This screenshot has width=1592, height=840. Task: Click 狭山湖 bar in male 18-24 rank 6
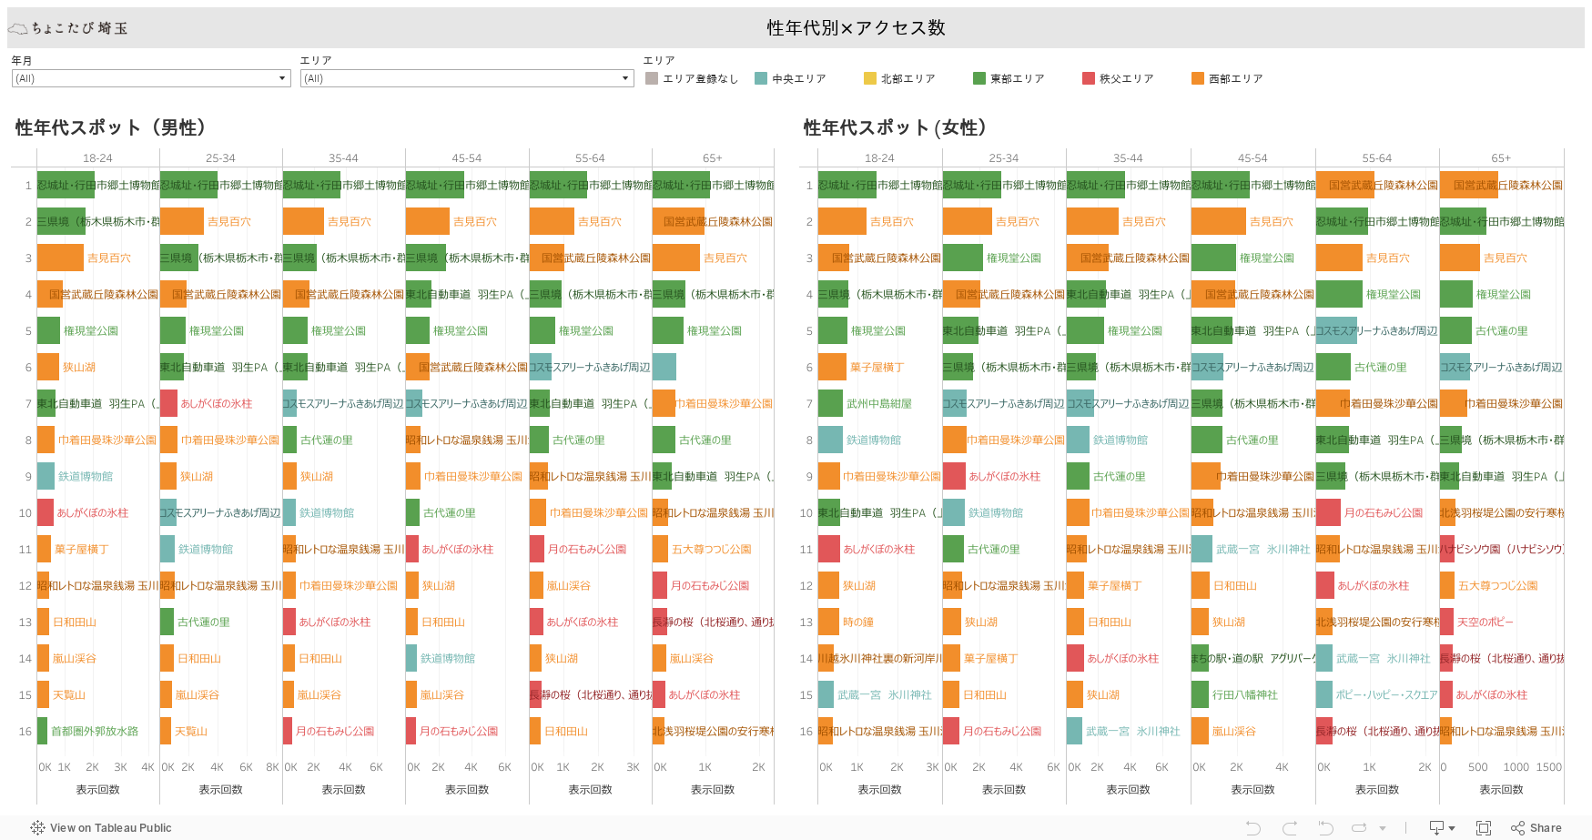tap(48, 367)
